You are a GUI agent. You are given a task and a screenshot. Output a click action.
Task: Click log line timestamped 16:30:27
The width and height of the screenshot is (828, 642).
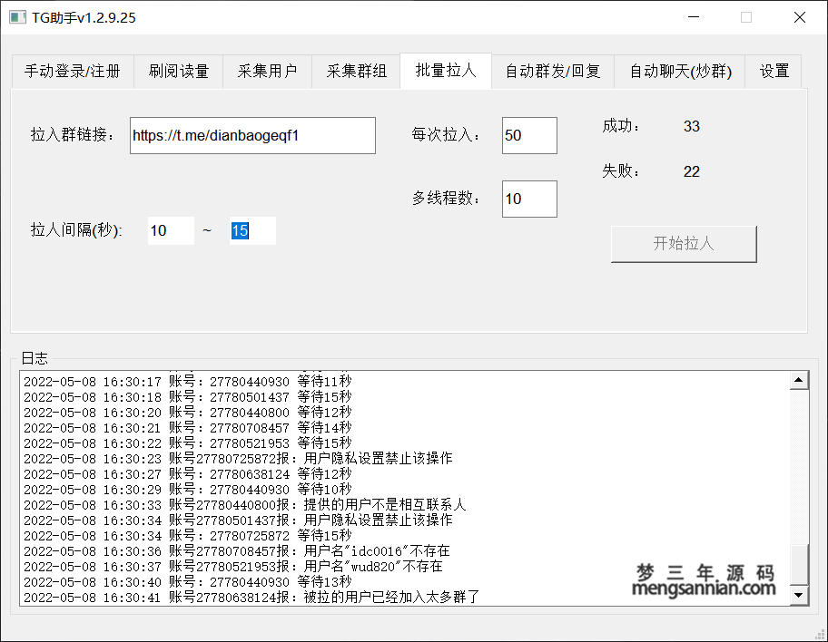pos(187,473)
